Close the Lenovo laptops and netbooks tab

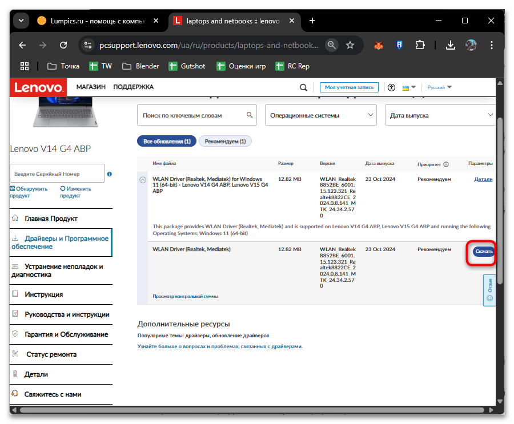292,21
